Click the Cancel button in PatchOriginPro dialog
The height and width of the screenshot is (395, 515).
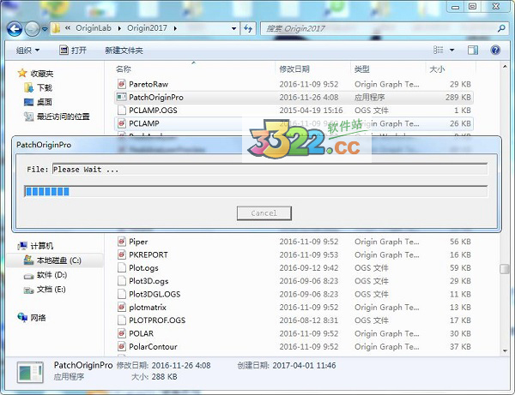(x=264, y=213)
